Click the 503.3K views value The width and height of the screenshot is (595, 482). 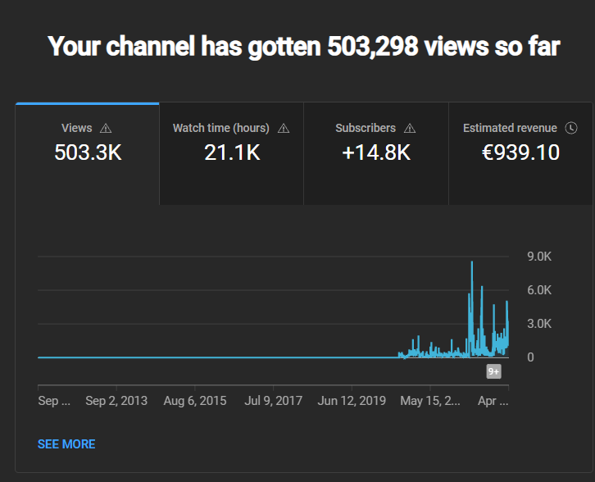click(88, 152)
